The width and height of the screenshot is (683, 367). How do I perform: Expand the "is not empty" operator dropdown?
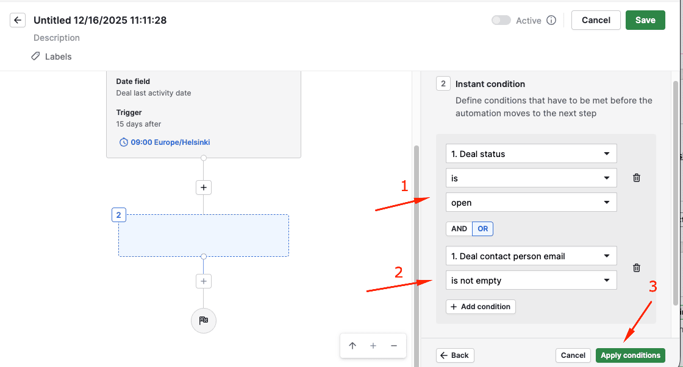[531, 281]
